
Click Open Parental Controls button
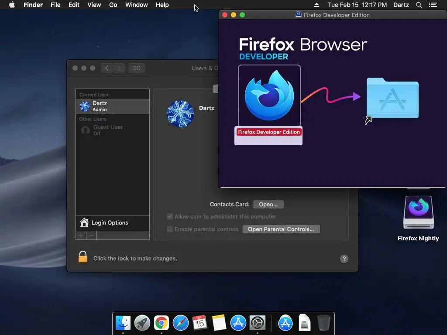281,229
